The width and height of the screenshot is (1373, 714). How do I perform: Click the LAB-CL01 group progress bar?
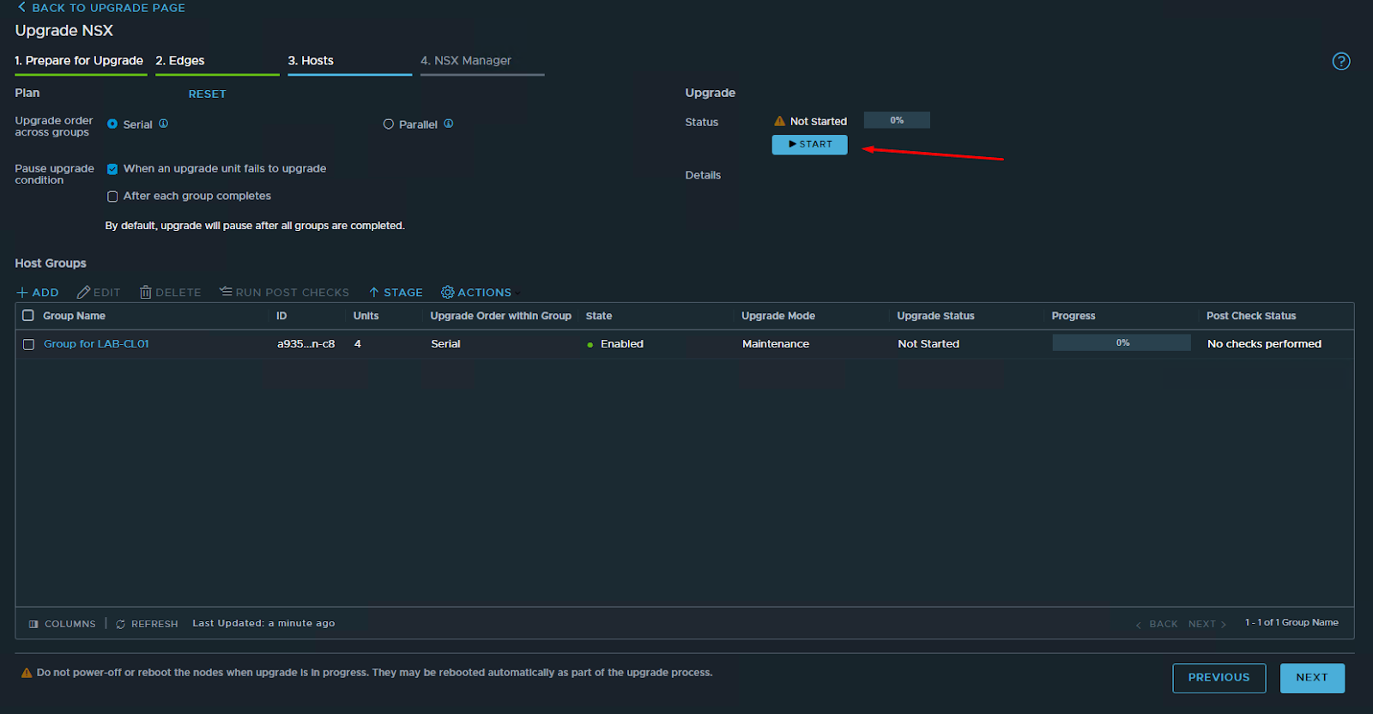coord(1122,343)
